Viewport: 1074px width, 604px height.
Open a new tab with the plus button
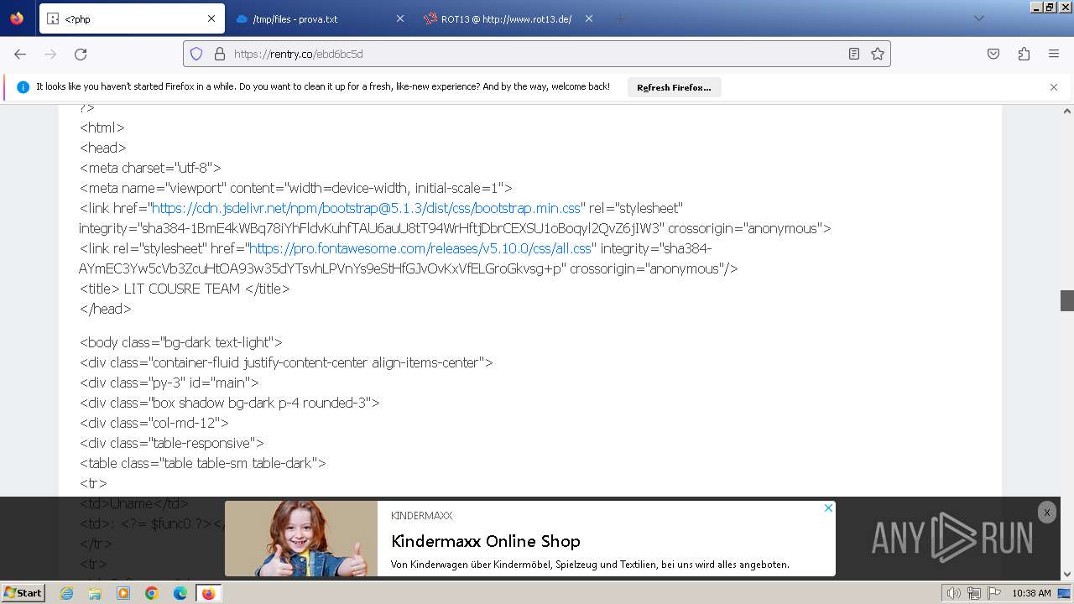pos(621,18)
